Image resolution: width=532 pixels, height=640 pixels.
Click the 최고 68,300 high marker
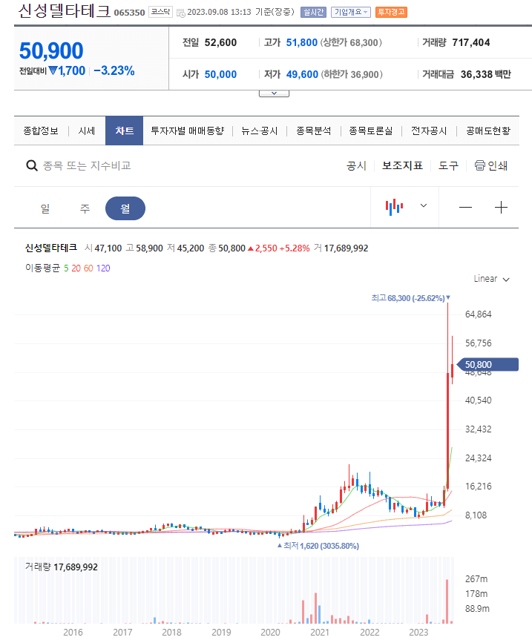tap(411, 298)
